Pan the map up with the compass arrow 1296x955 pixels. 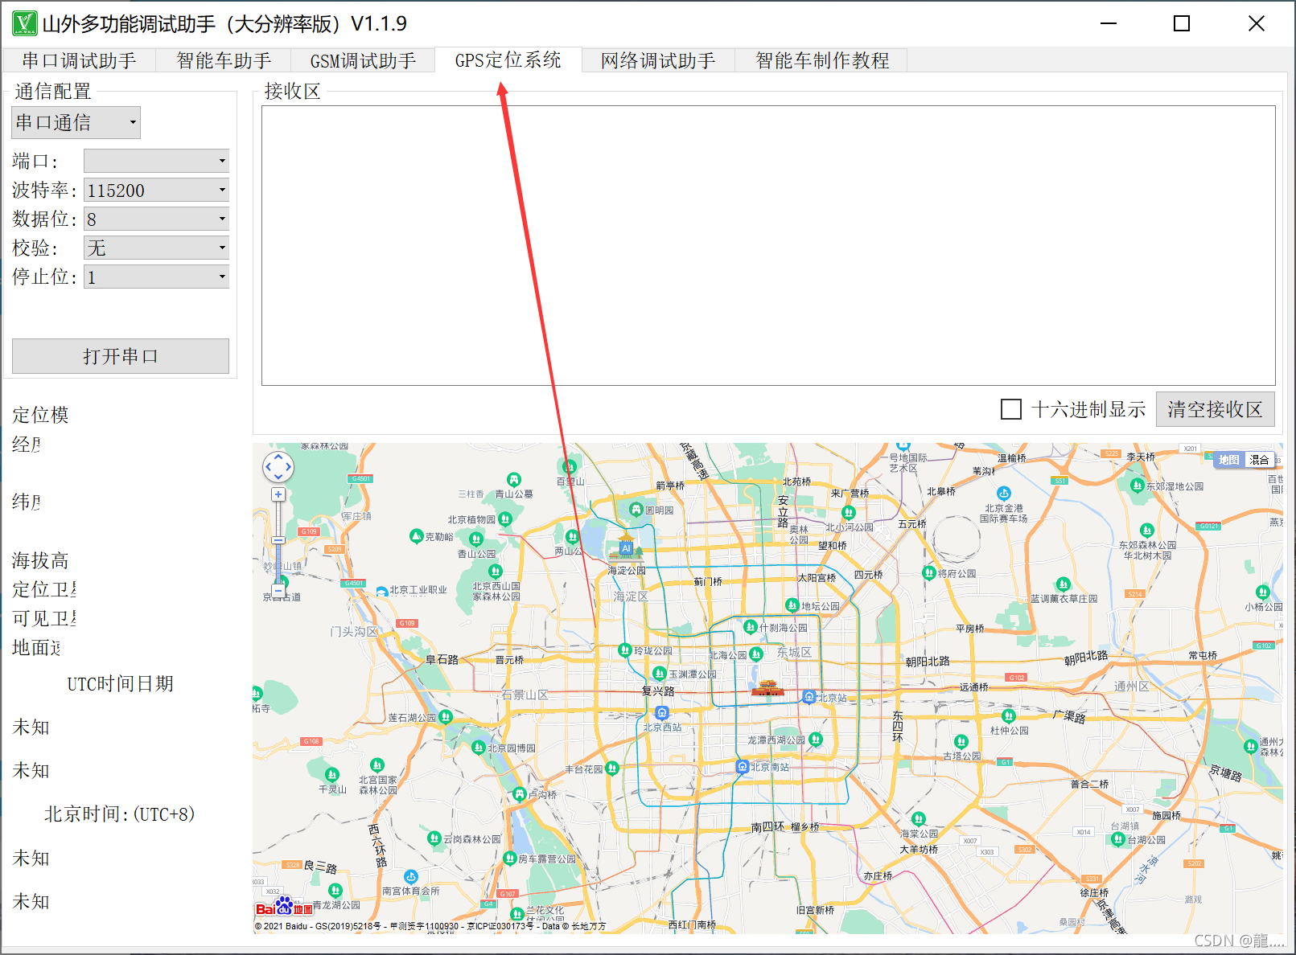coord(278,457)
